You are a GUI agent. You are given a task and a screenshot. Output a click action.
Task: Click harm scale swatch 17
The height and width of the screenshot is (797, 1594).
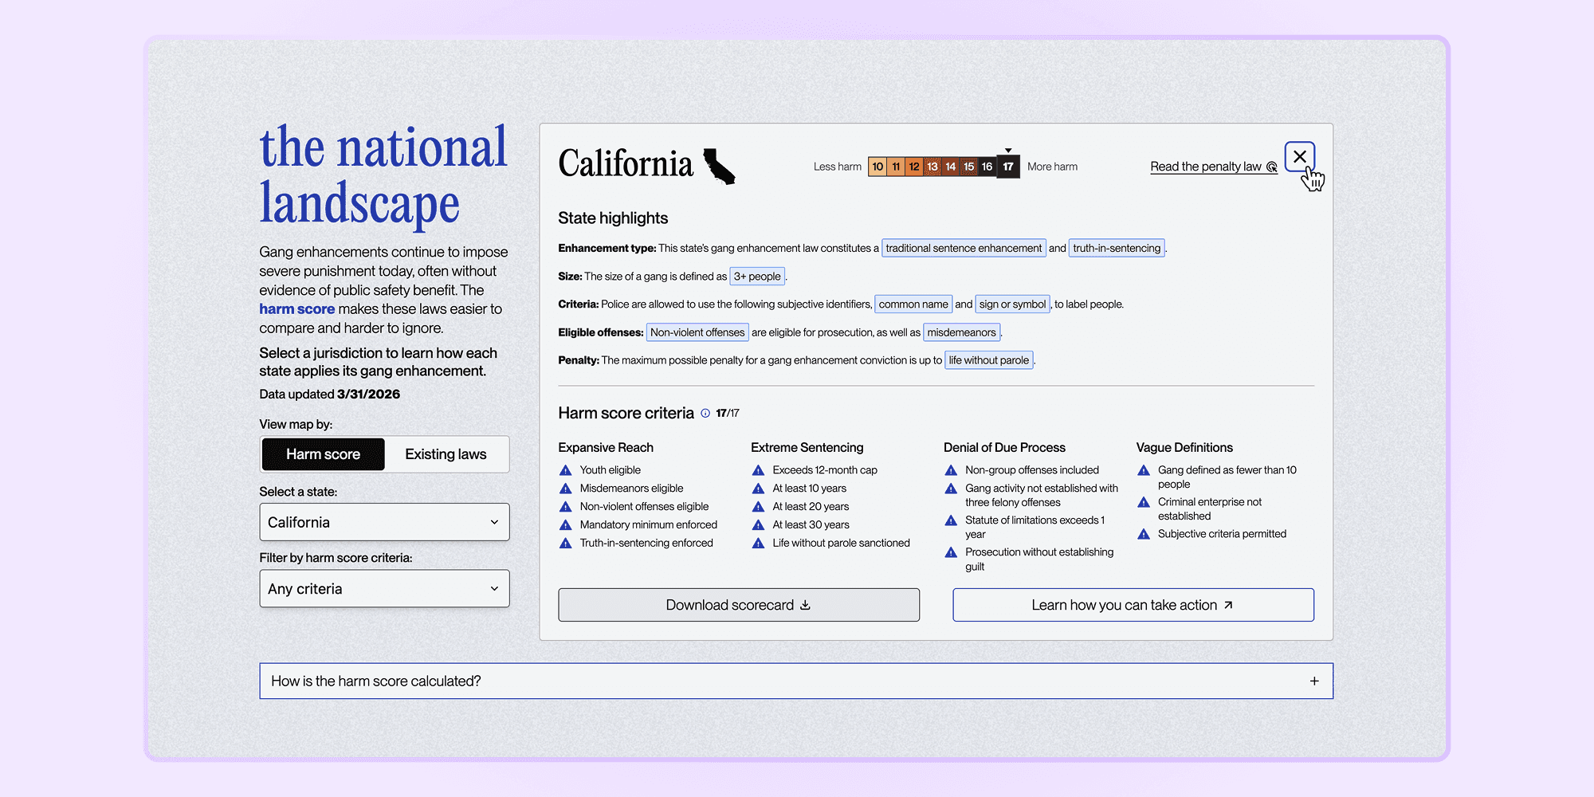(1008, 167)
